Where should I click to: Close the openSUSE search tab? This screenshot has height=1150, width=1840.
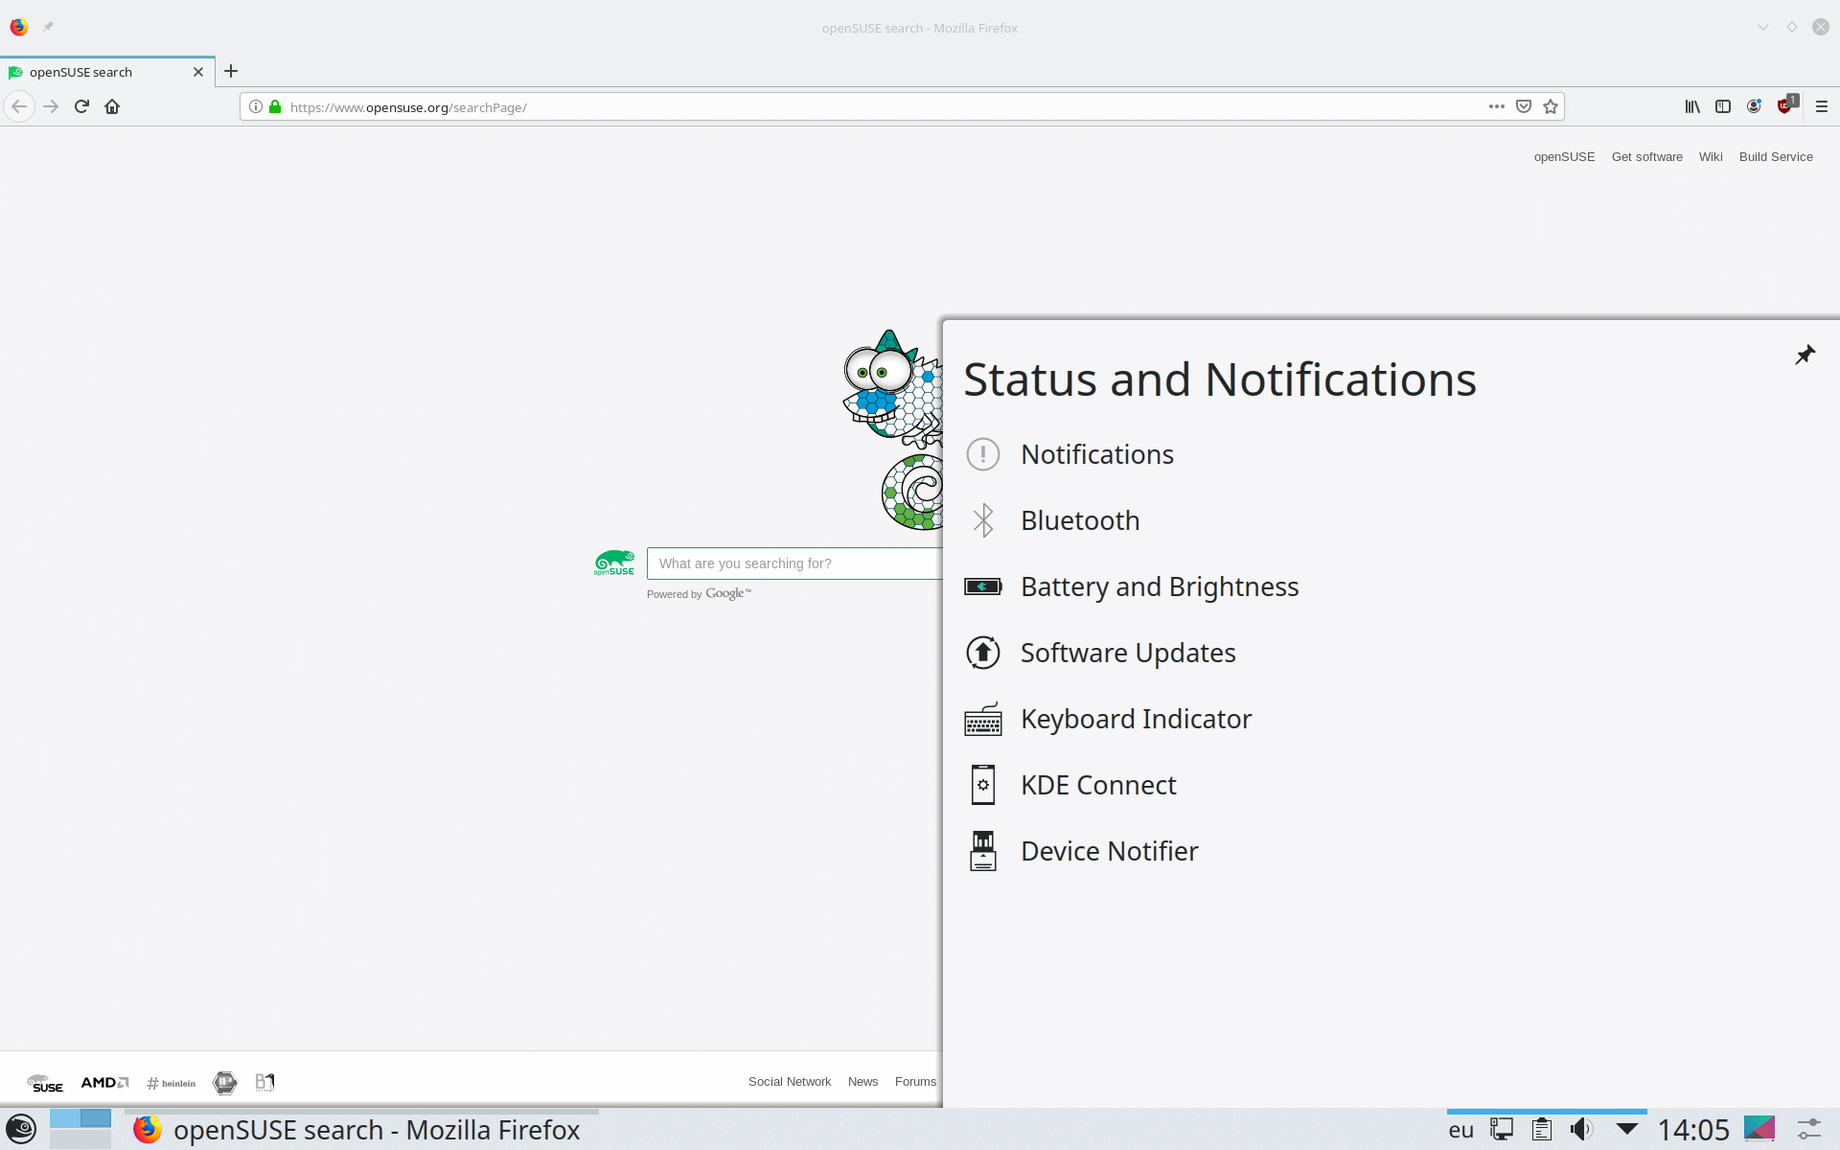(x=198, y=72)
